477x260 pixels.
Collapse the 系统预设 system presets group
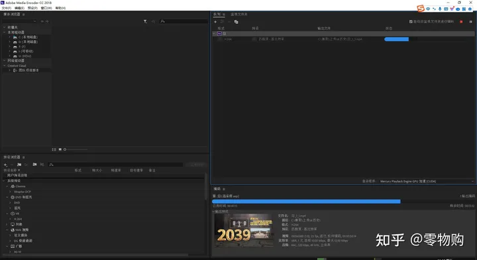point(4,181)
